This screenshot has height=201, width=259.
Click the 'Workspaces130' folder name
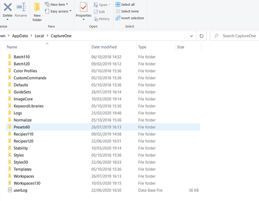(27, 183)
